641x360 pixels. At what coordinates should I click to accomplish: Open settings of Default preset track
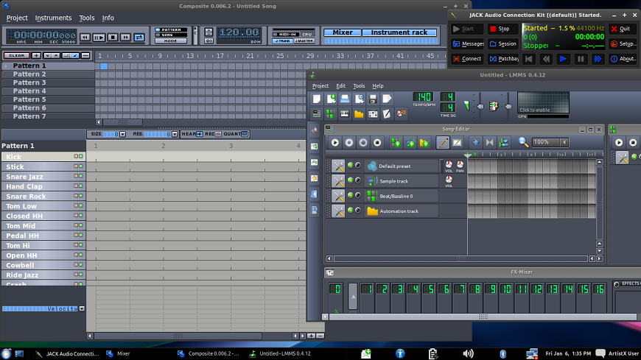338,166
